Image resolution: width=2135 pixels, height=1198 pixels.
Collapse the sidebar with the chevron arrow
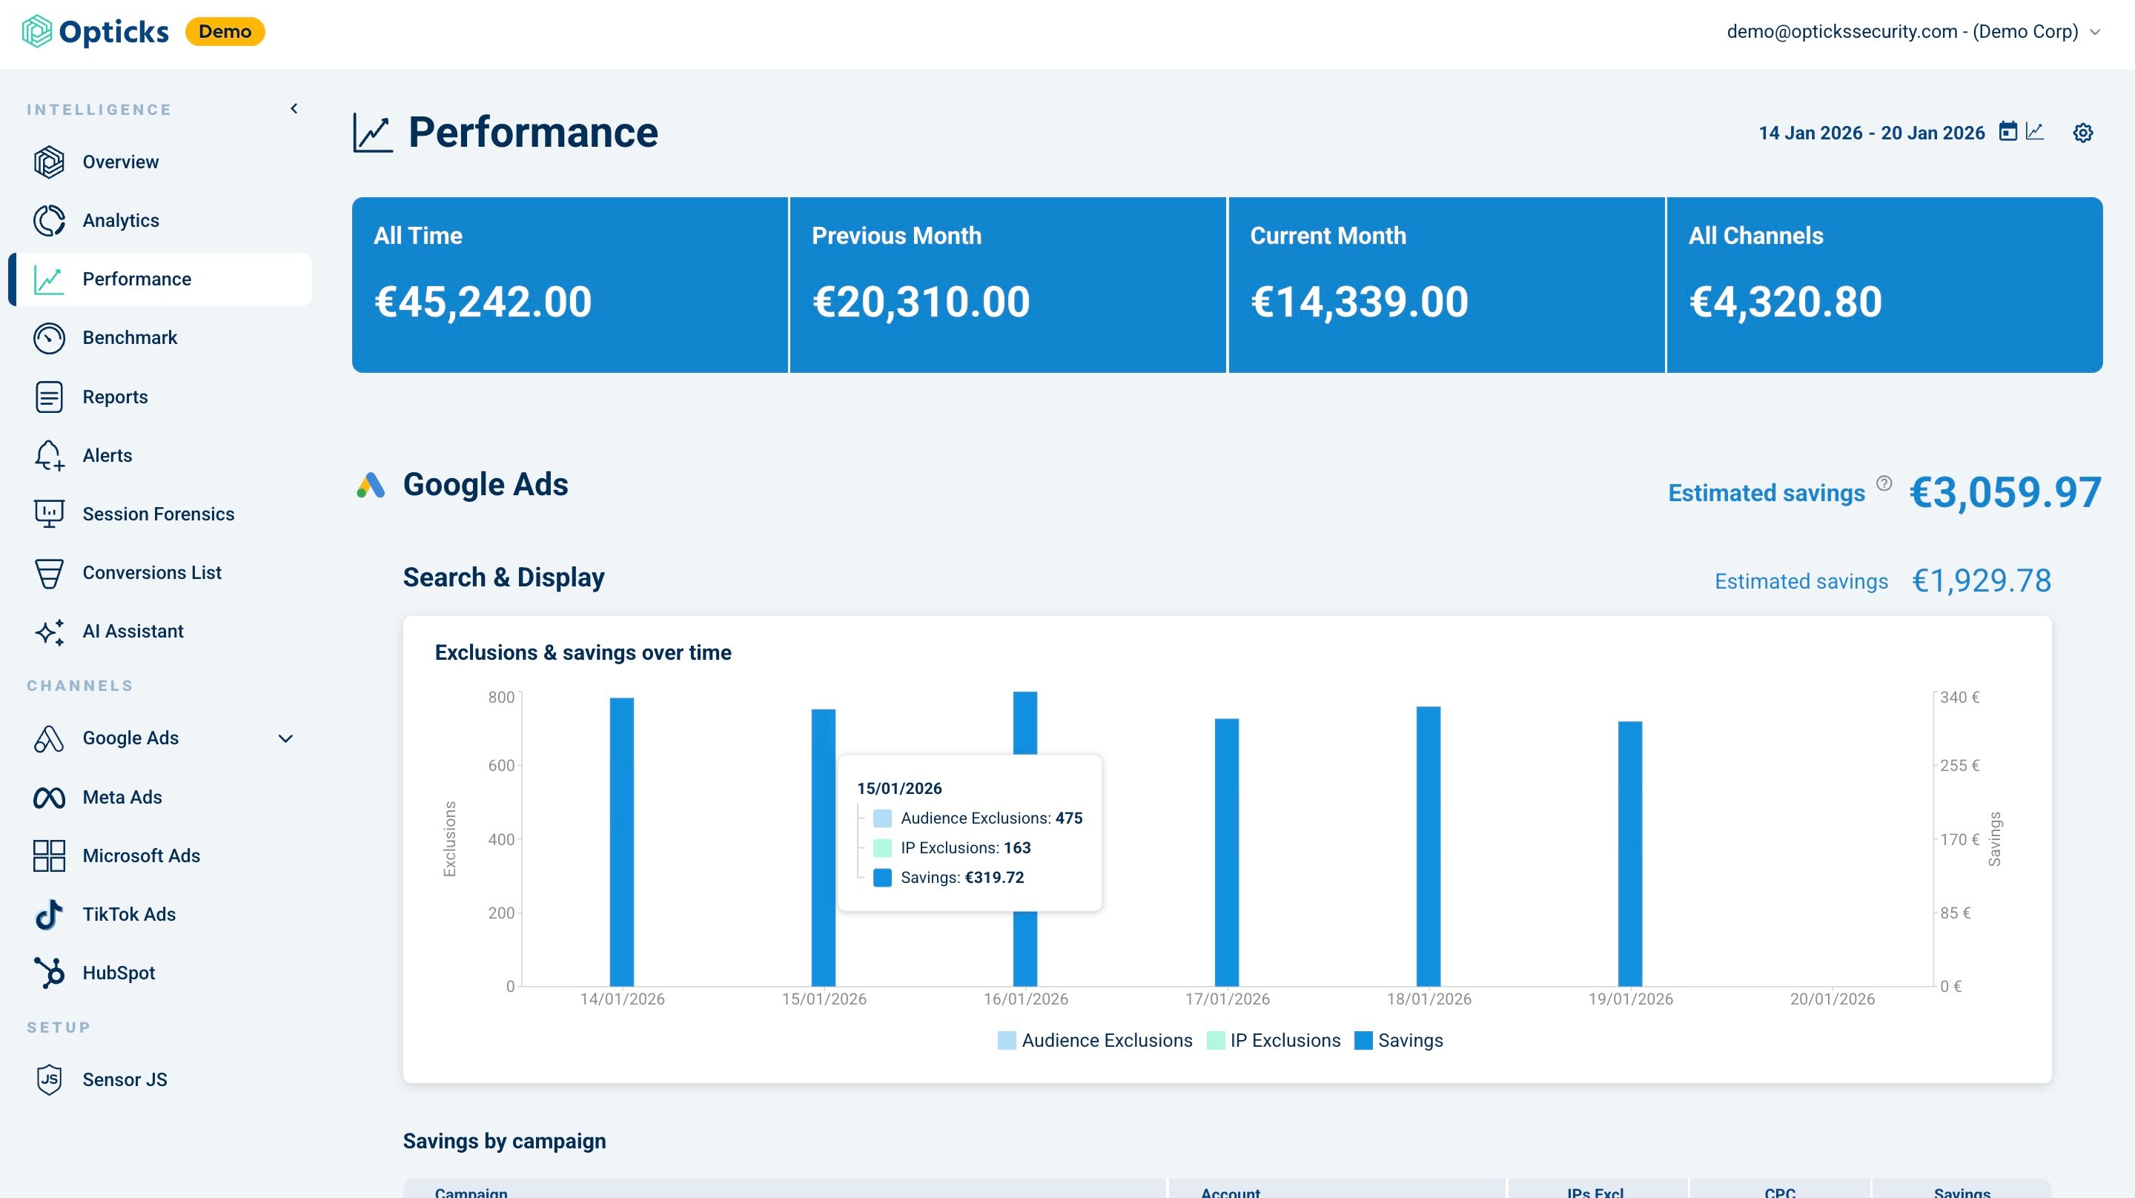(294, 109)
